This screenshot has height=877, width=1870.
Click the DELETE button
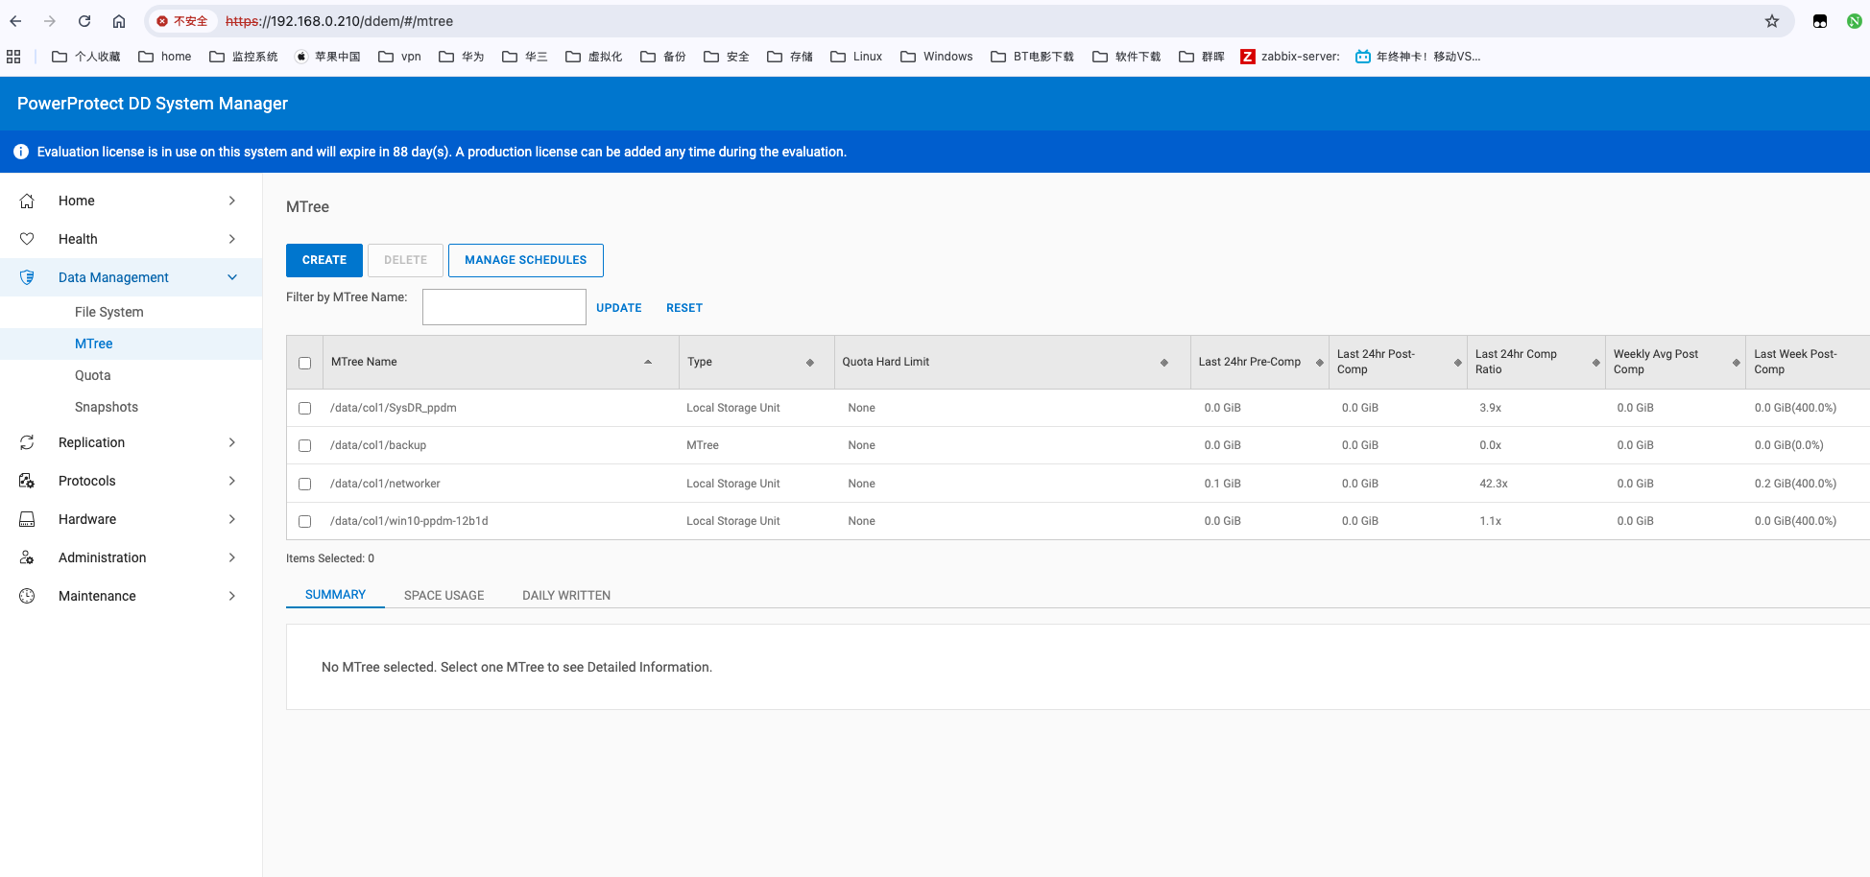[x=405, y=260]
